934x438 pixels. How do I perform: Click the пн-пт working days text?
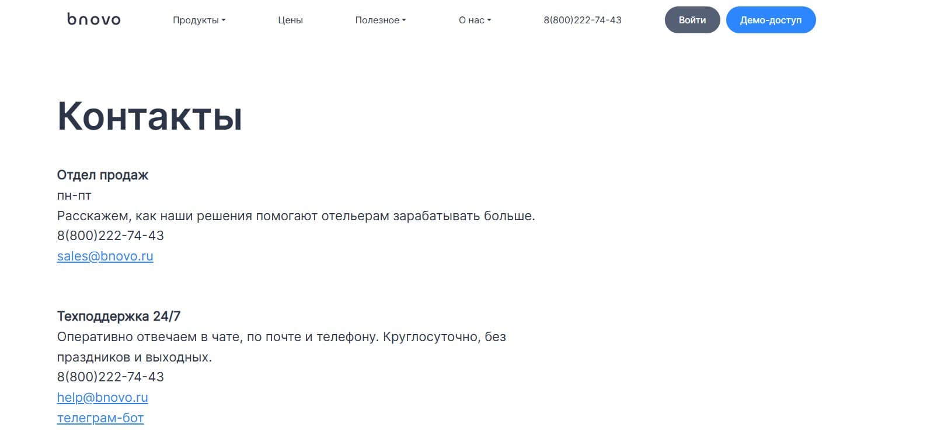74,196
